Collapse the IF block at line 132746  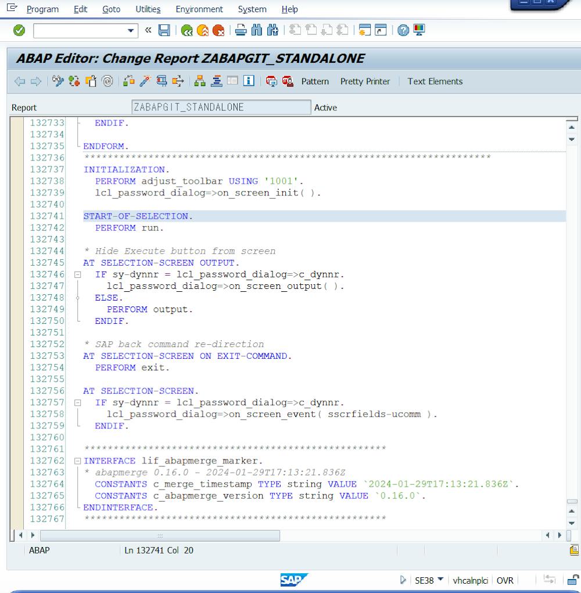point(78,274)
